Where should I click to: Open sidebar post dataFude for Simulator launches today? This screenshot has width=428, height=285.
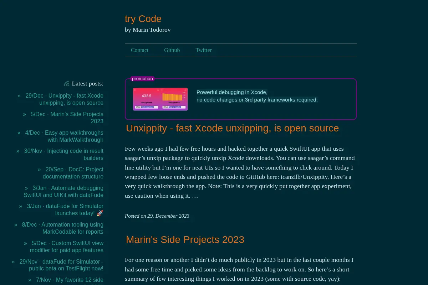click(65, 210)
